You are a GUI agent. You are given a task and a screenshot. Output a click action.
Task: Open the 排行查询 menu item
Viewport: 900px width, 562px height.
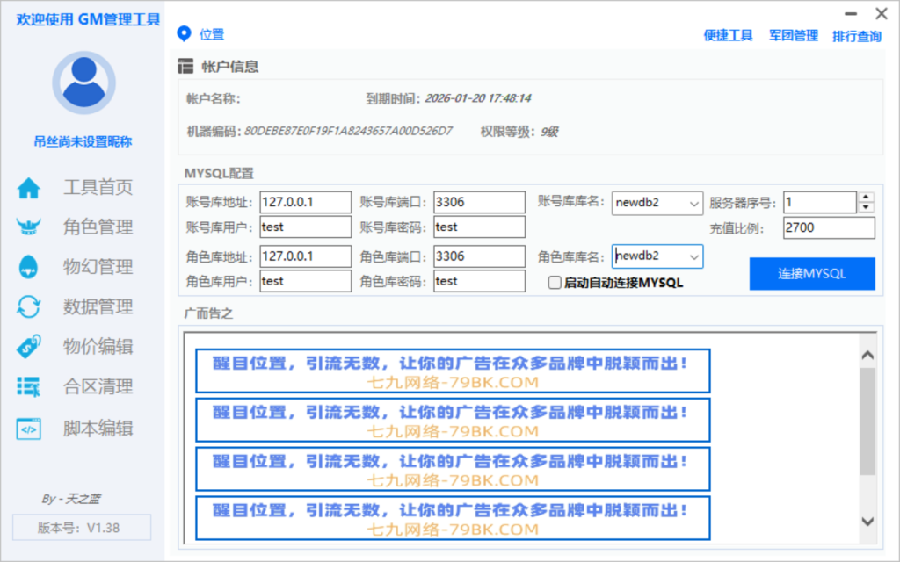[x=855, y=37]
